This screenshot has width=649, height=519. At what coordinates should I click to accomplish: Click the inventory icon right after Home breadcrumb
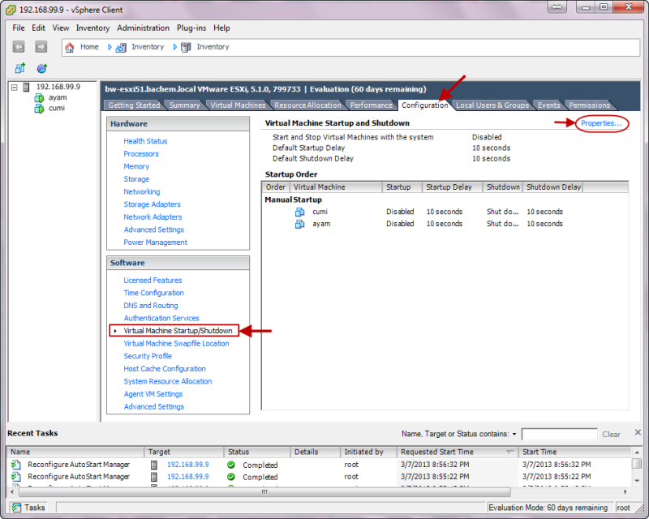tap(121, 47)
